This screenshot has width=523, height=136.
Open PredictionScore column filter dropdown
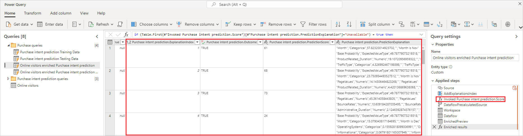click(x=332, y=42)
